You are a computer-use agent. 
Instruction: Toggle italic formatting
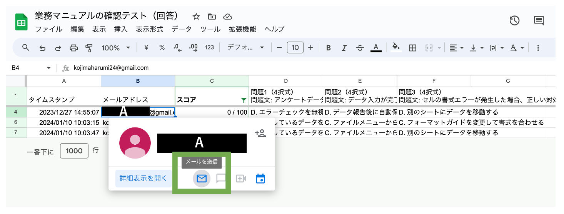pyautogui.click(x=344, y=48)
